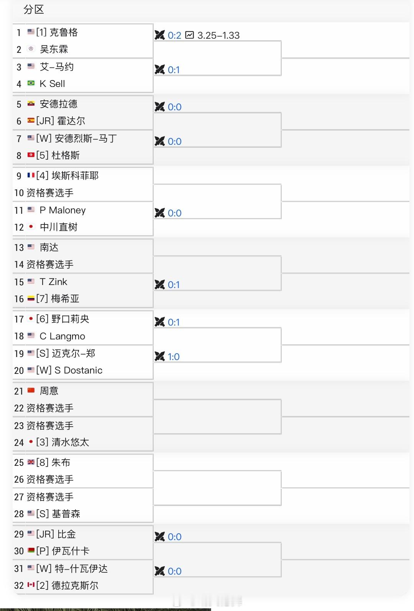
Task: Click head-to-head icon for T Zink vs 梅希亚
Action: point(159,285)
